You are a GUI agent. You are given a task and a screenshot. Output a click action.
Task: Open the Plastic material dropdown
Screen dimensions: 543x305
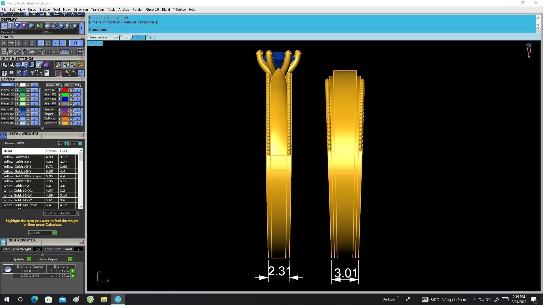click(x=61, y=32)
